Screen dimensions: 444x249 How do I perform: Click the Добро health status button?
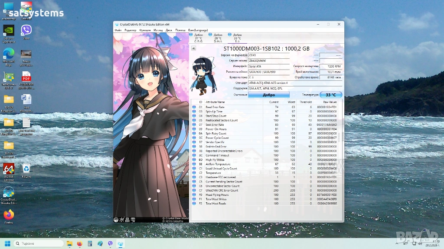click(x=268, y=95)
